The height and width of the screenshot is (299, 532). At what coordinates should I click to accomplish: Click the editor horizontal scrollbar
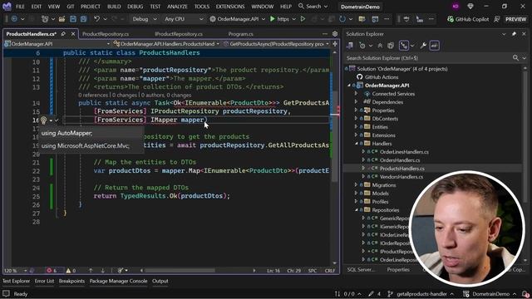point(180,271)
